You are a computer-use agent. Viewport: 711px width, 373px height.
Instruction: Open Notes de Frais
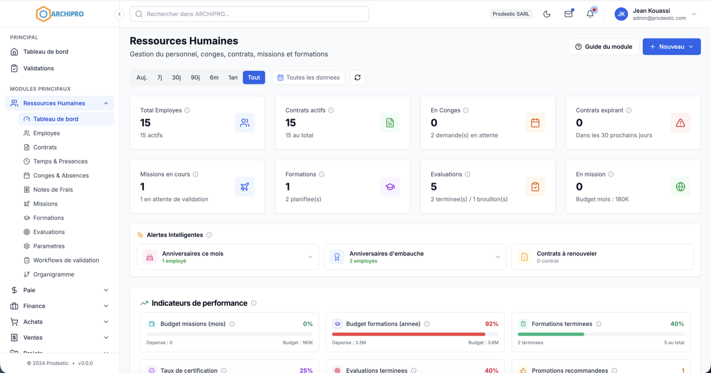66,189
